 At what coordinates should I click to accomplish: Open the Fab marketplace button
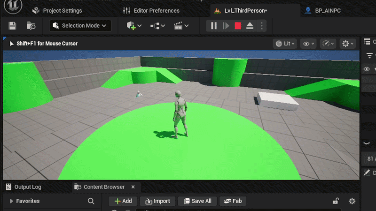[233, 201]
